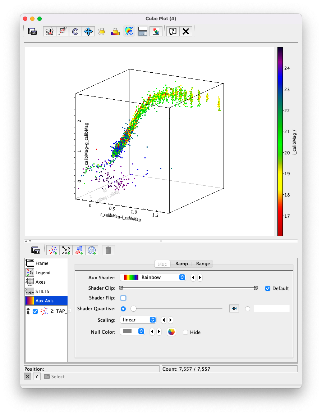This screenshot has width=322, height=415.
Task: Open the Scaling linear dropdown
Action: pyautogui.click(x=138, y=320)
